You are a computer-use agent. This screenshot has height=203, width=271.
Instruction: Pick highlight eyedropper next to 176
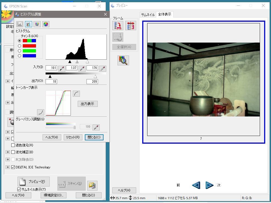(103, 68)
